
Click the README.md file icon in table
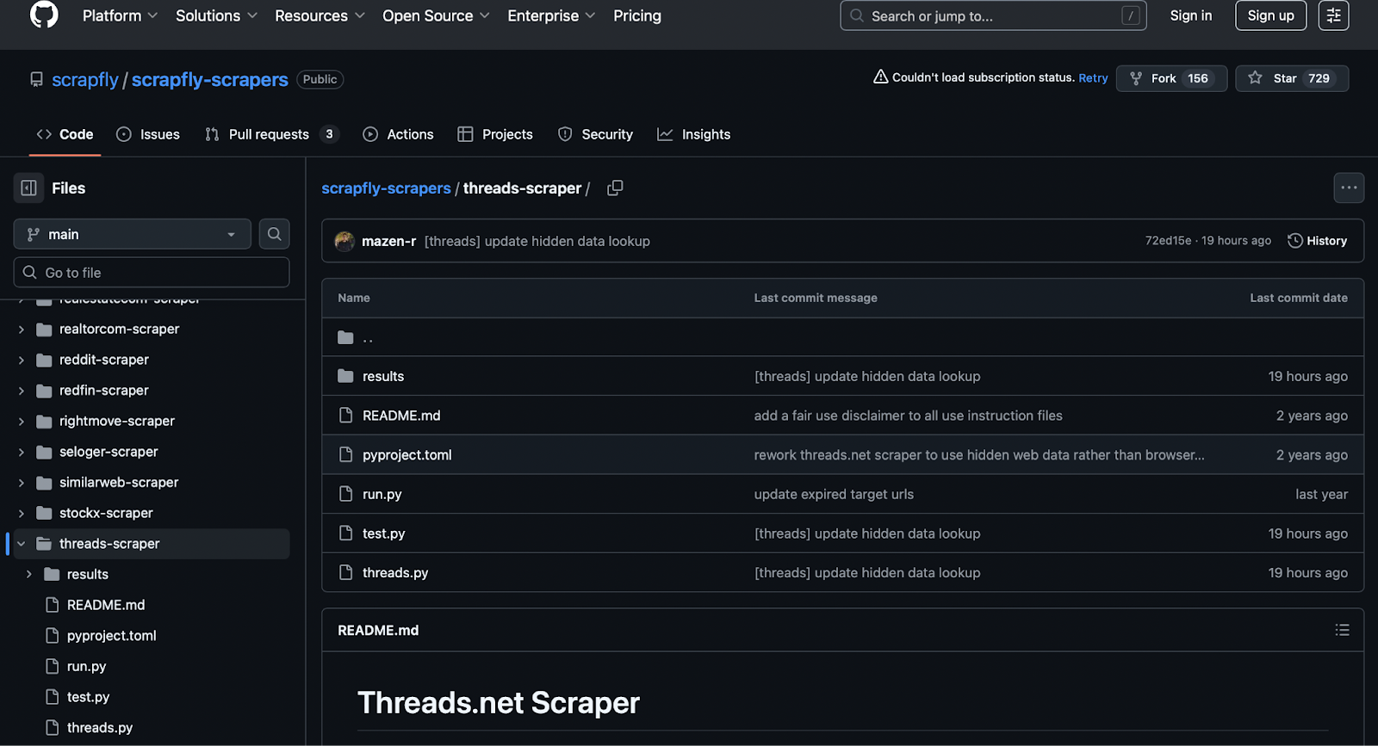(x=345, y=415)
